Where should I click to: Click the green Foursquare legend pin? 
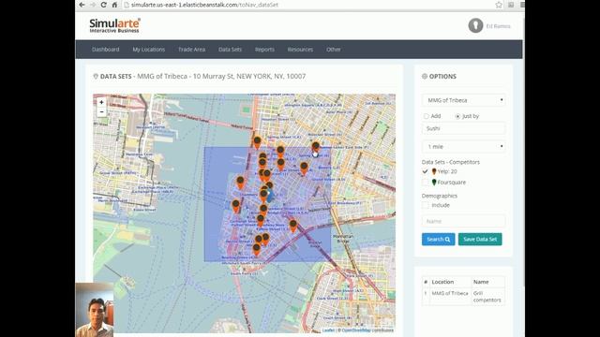point(434,183)
